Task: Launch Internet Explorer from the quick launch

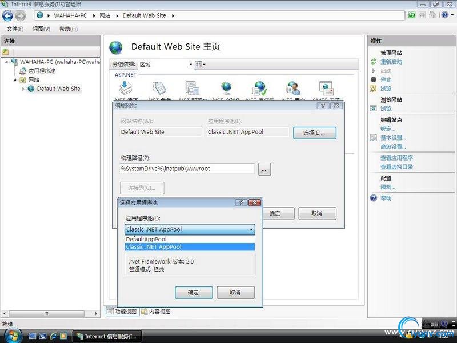Action: 53,336
